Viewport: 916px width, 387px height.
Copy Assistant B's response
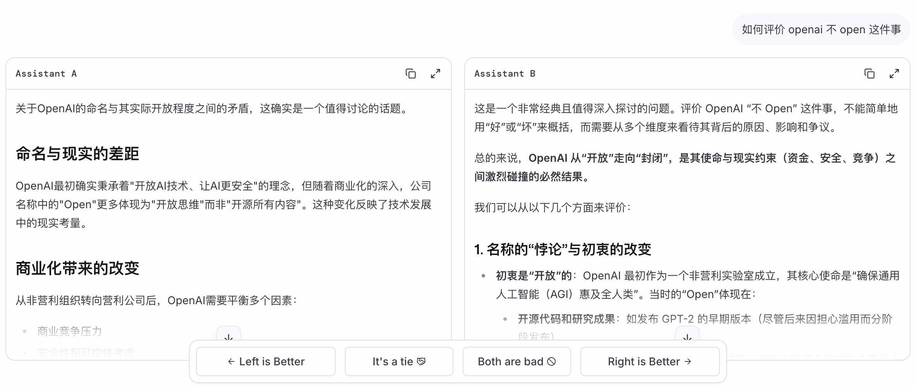(870, 74)
